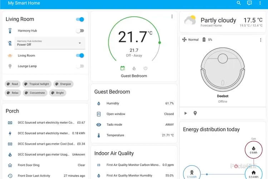Click the vacuum battery 5% icon
The height and width of the screenshot is (179, 268).
pyautogui.click(x=204, y=40)
